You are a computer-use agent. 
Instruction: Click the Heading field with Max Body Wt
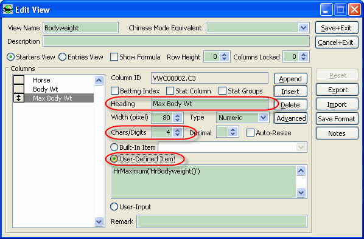(x=209, y=104)
